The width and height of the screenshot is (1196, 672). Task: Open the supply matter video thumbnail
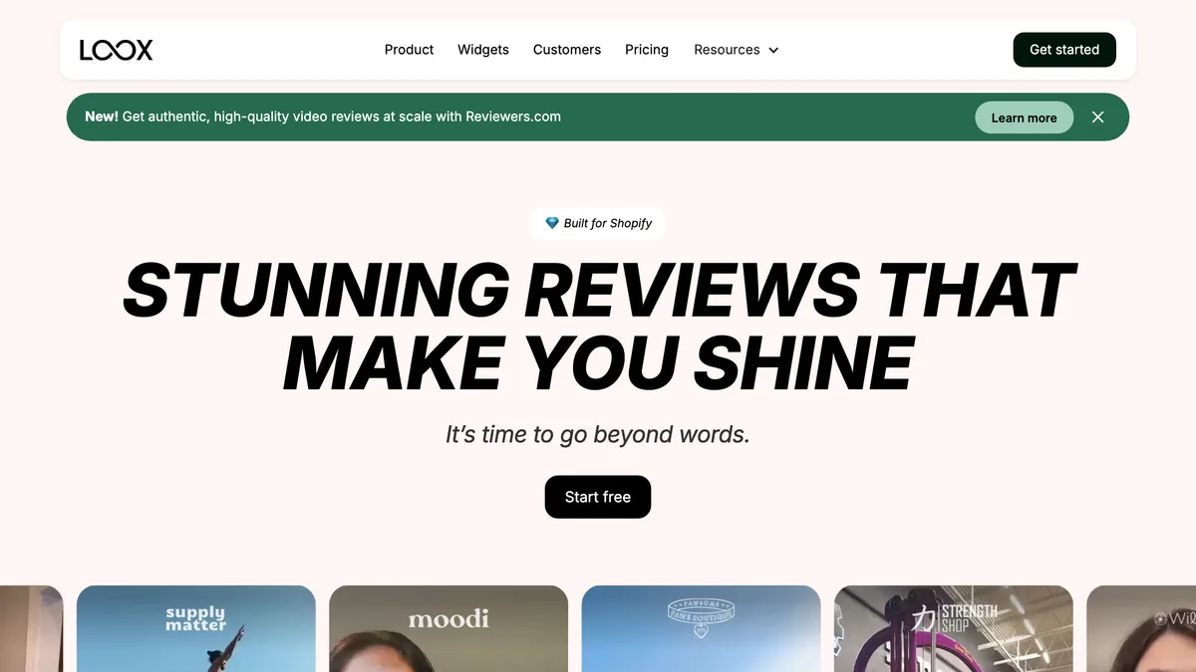click(196, 628)
